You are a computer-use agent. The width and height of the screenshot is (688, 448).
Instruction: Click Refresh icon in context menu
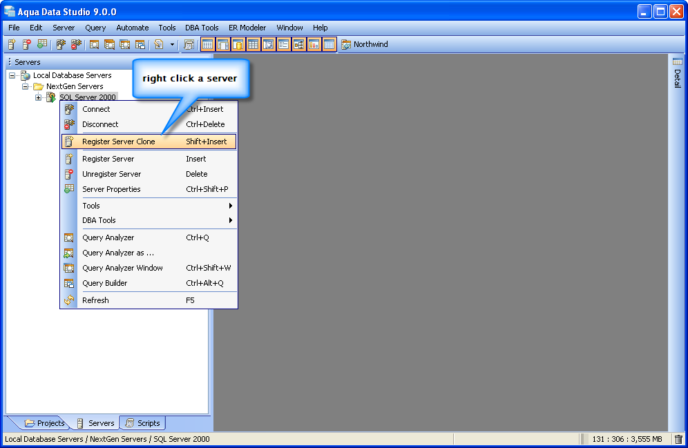[x=69, y=300]
